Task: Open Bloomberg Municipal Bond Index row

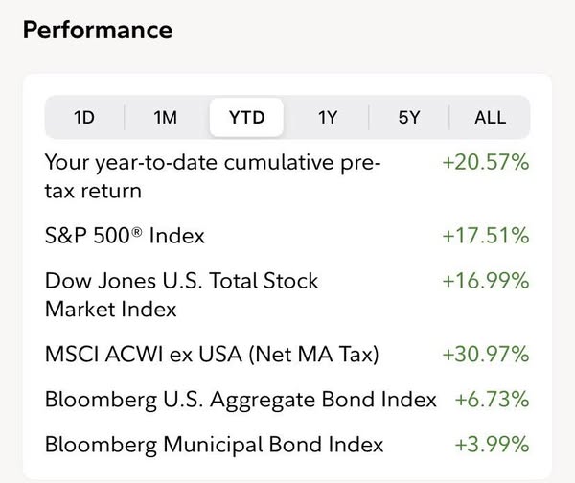Action: pos(214,445)
